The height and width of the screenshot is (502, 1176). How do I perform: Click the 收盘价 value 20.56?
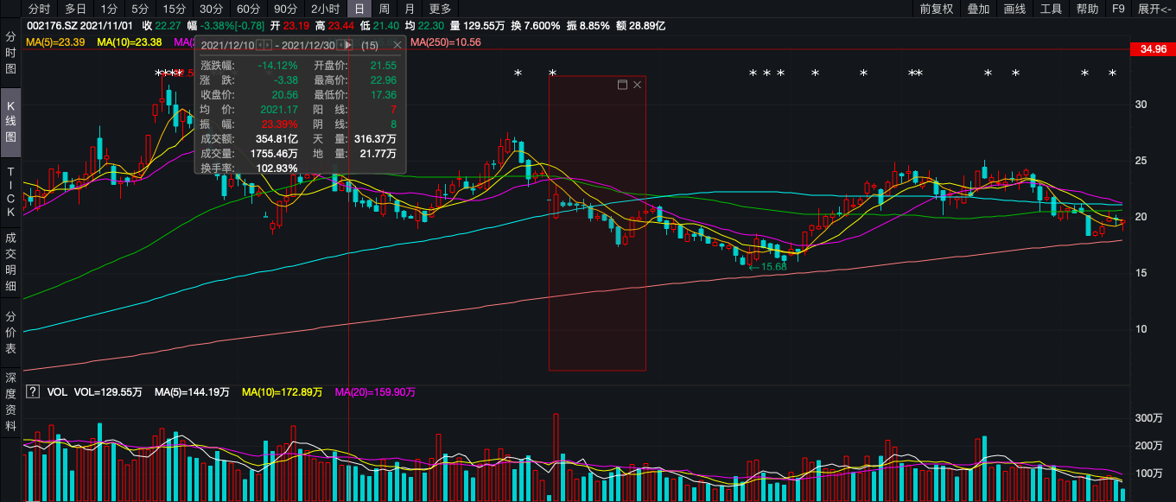tap(285, 95)
